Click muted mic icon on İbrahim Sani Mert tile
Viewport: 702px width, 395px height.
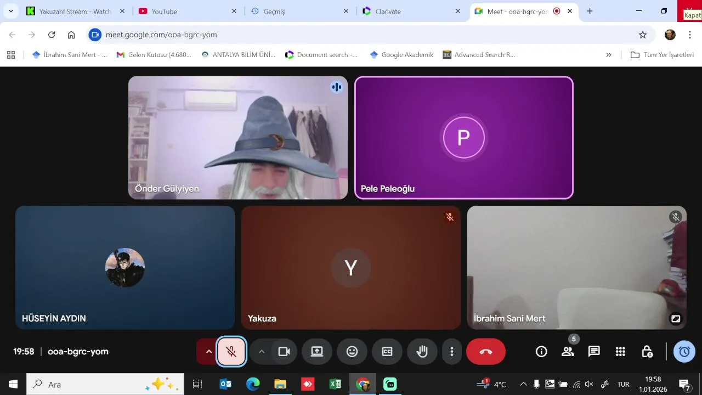pyautogui.click(x=676, y=217)
